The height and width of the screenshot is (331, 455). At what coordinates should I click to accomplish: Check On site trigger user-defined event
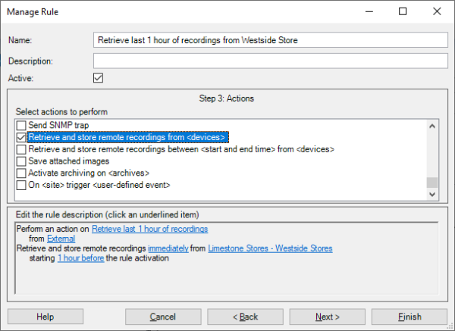(21, 186)
